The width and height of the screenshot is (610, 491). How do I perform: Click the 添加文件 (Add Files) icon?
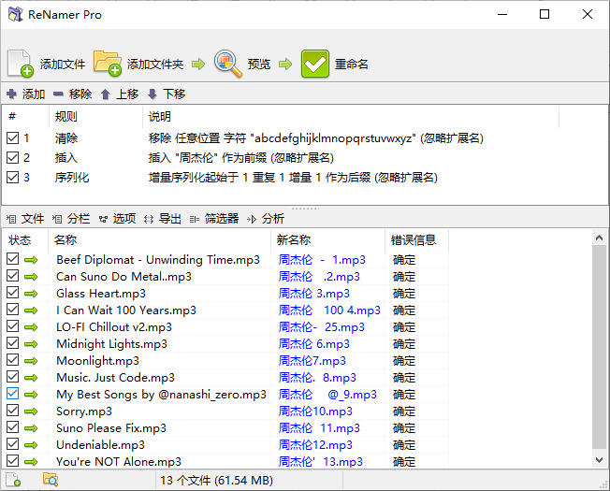pos(21,64)
